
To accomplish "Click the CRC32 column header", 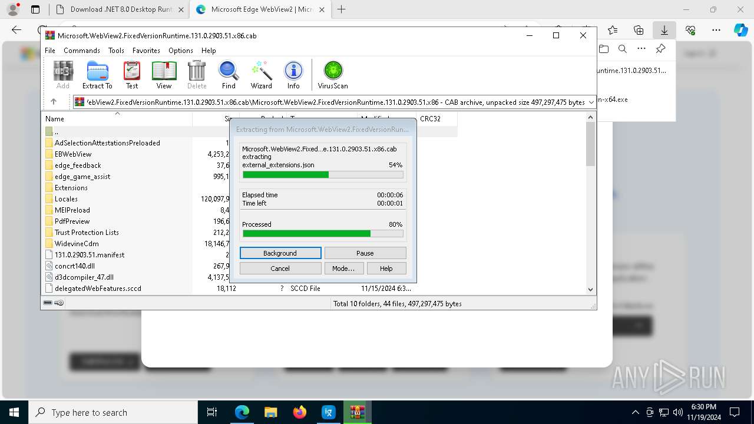I will pyautogui.click(x=436, y=118).
